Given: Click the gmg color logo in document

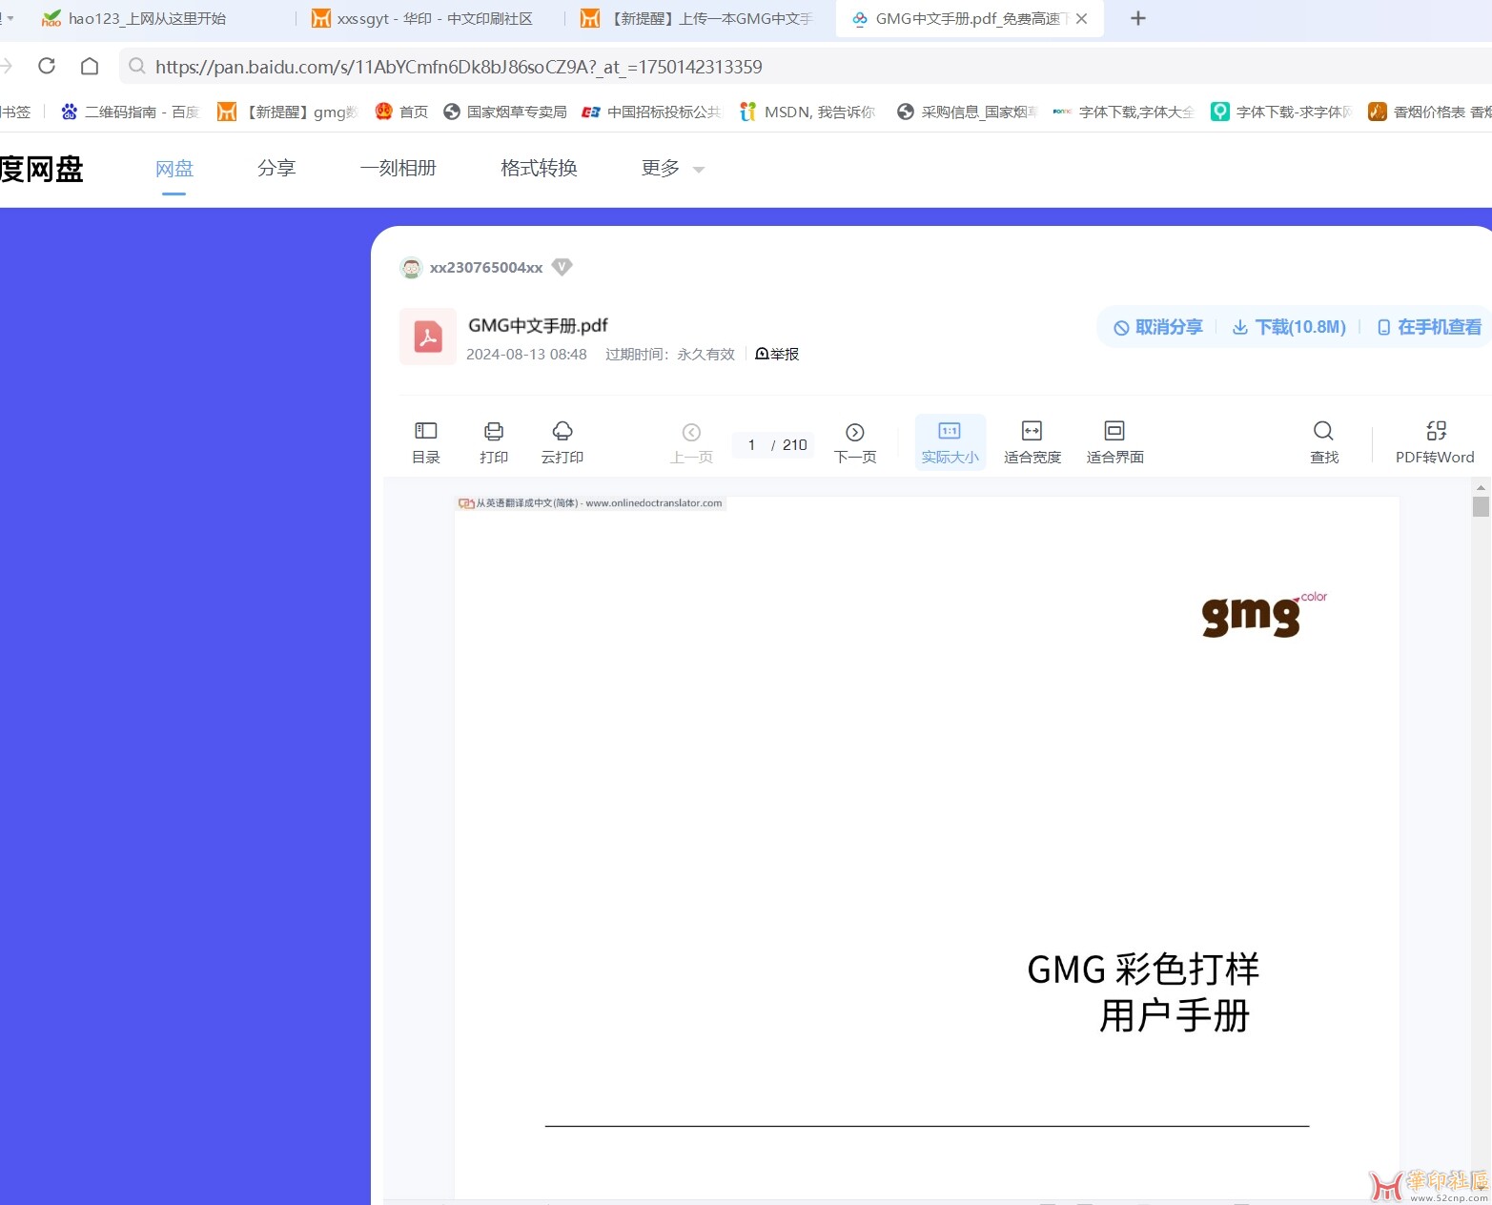Looking at the screenshot, I should [x=1263, y=614].
